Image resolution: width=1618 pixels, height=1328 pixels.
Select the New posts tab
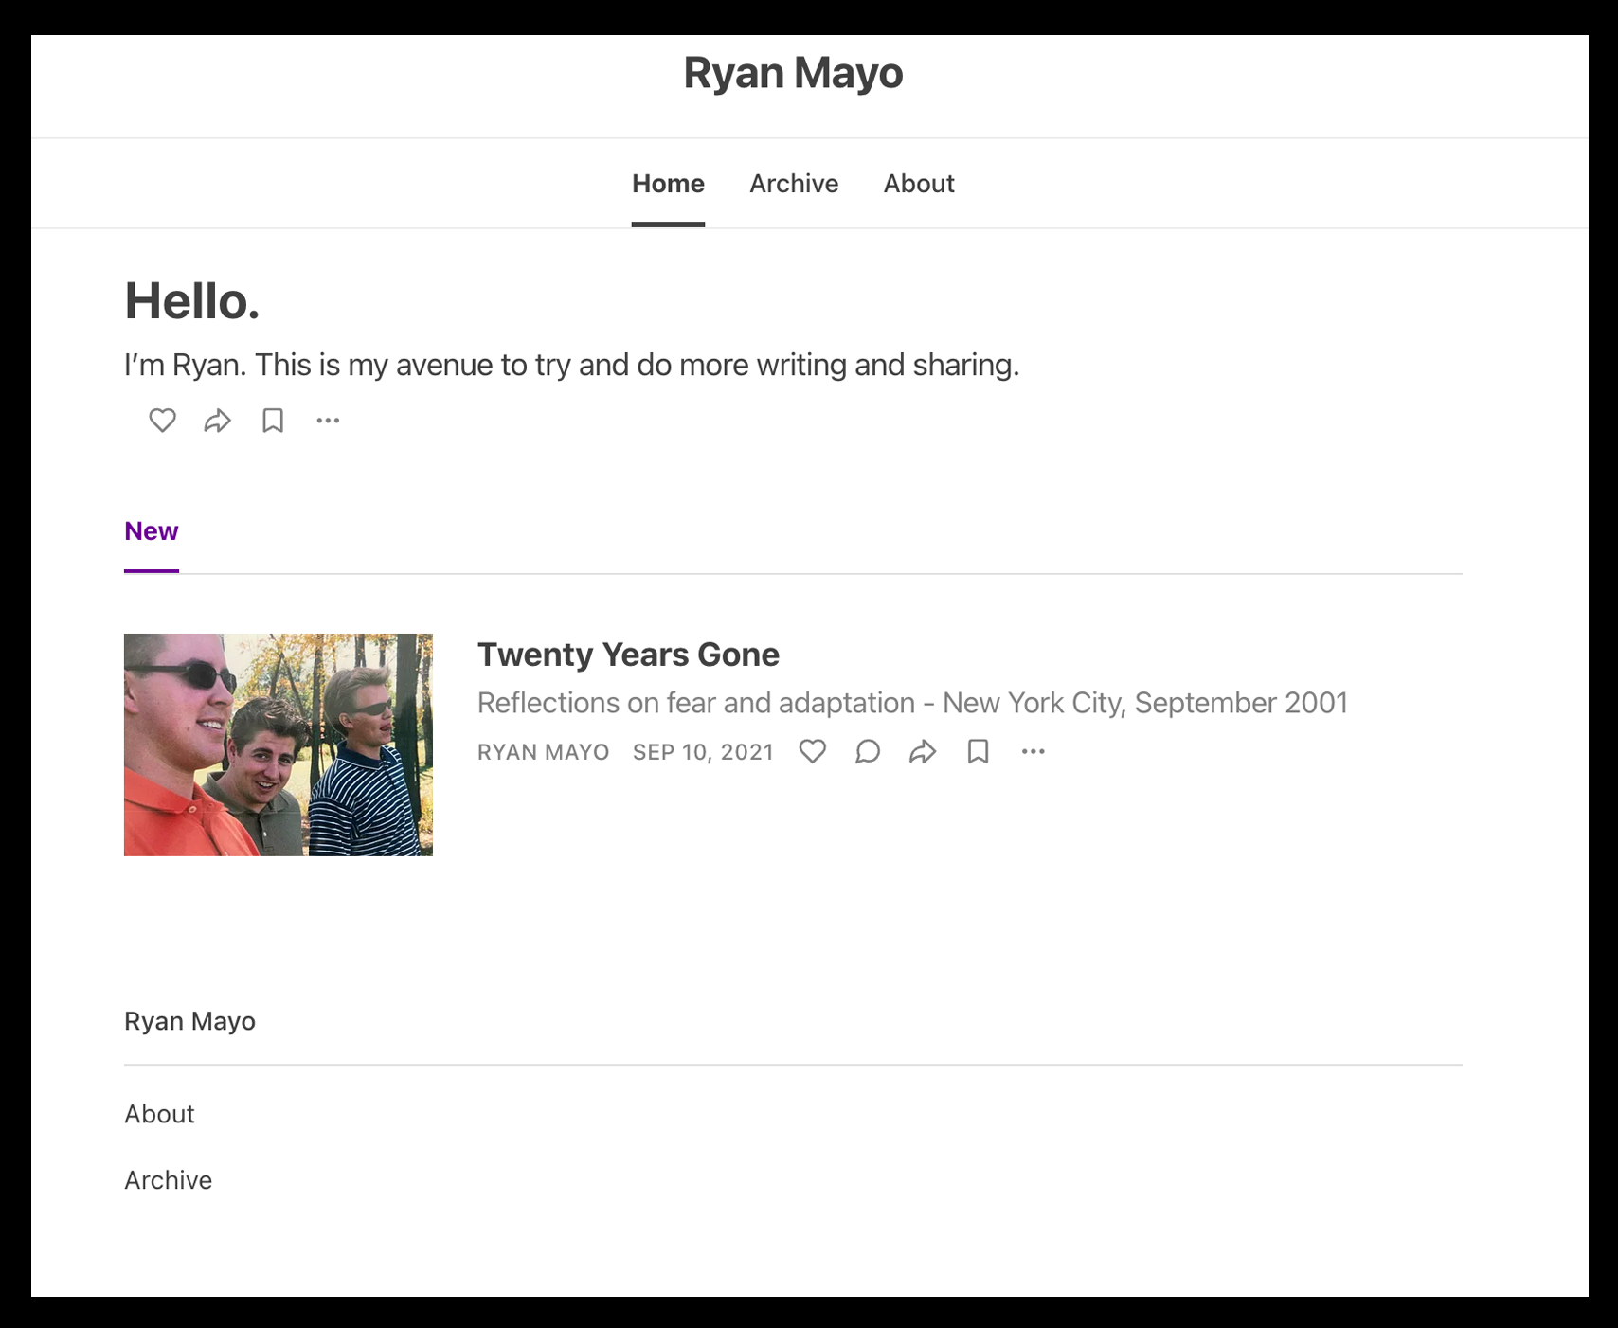(152, 531)
